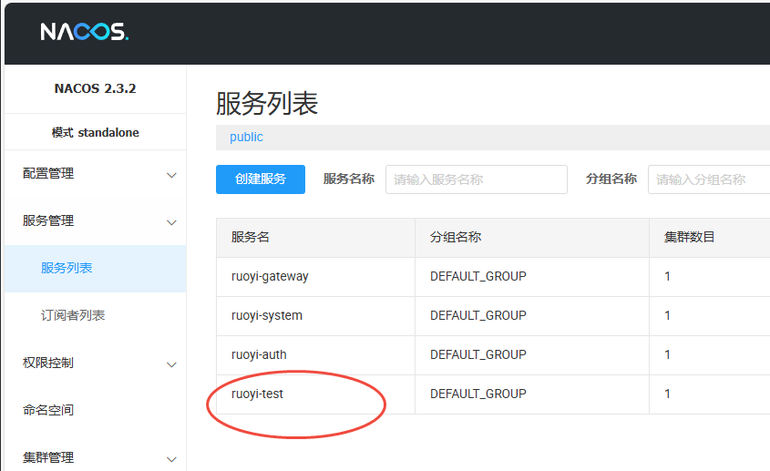
Task: Click the NACOS logo in header
Action: (85, 32)
